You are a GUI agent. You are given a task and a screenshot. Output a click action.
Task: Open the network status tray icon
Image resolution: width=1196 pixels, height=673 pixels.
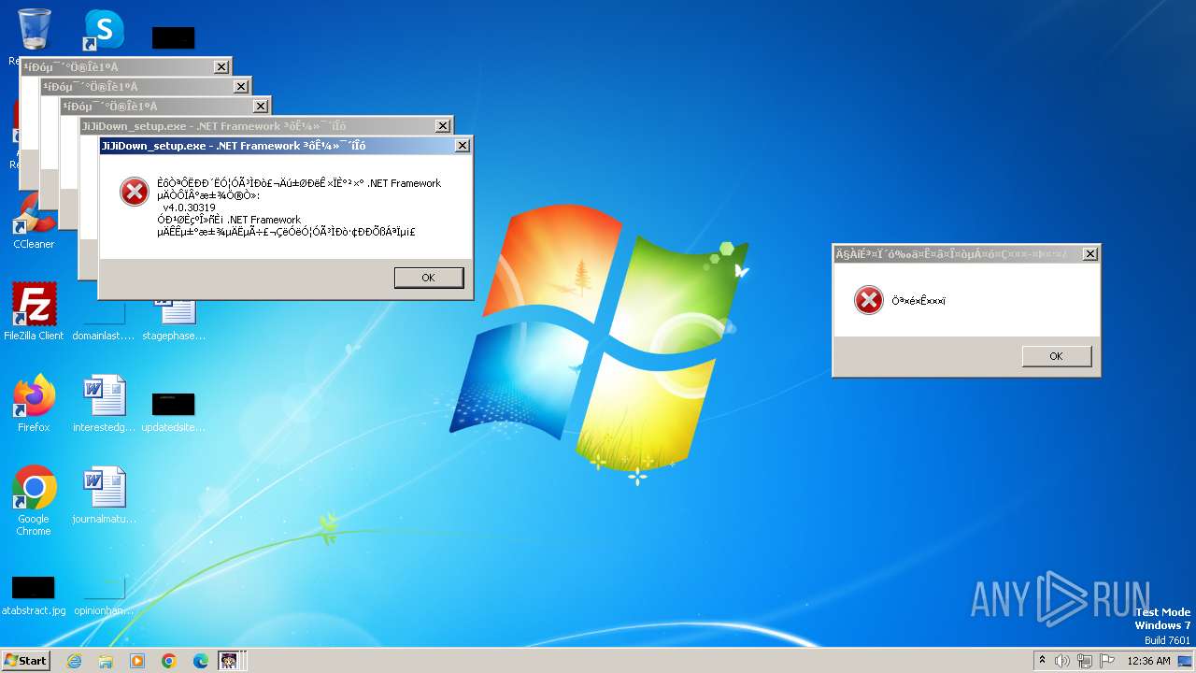[x=1085, y=661]
